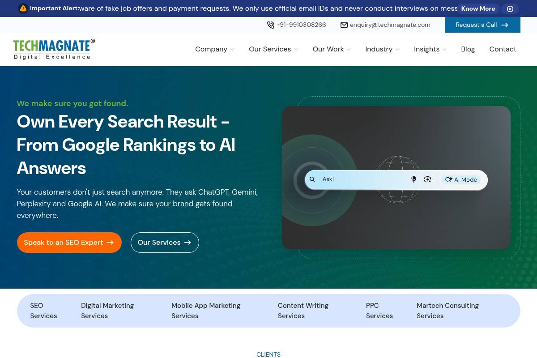
Task: Open Mobile App Marketing Services link
Action: pyautogui.click(x=206, y=311)
